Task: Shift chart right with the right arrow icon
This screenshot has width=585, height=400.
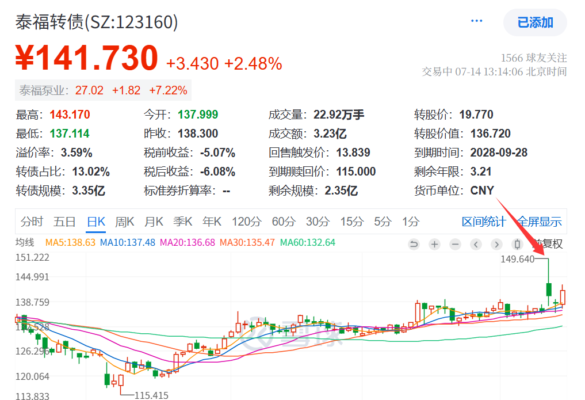Action: (496, 245)
